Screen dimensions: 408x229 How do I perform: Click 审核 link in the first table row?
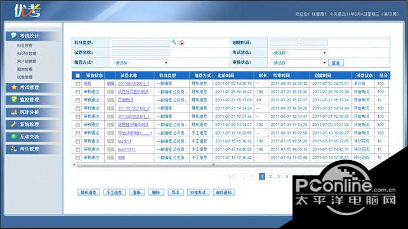click(x=88, y=84)
